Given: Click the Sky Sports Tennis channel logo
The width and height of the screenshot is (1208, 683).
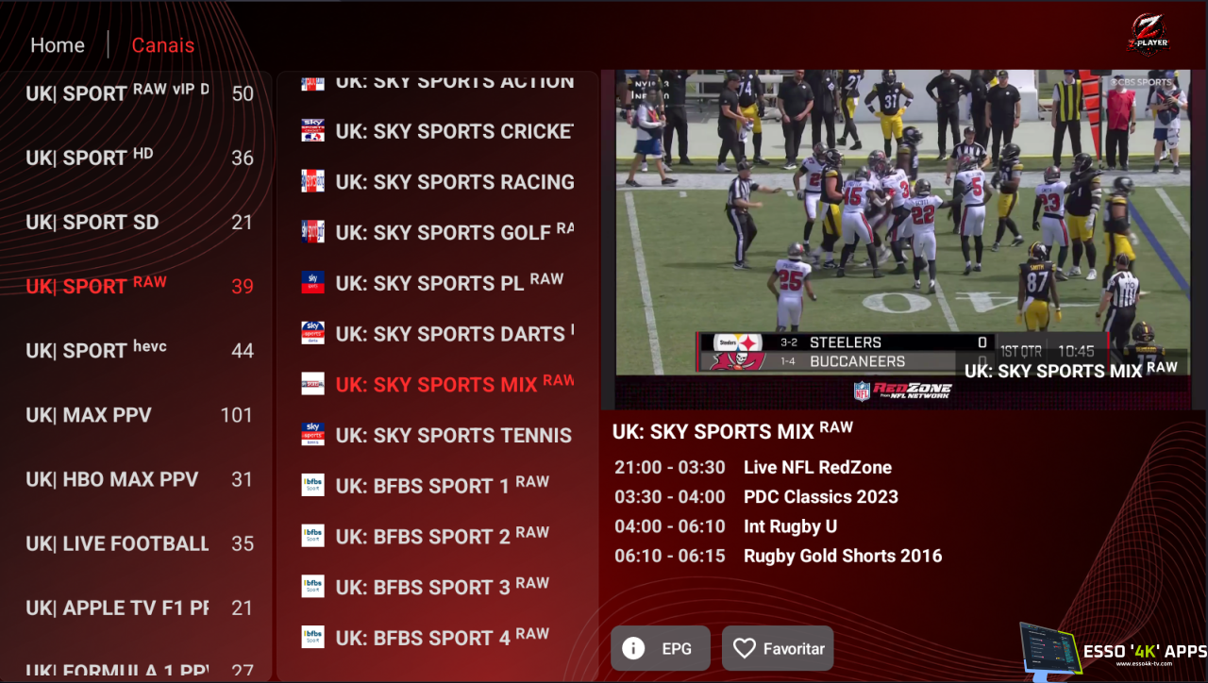Looking at the screenshot, I should click(312, 434).
